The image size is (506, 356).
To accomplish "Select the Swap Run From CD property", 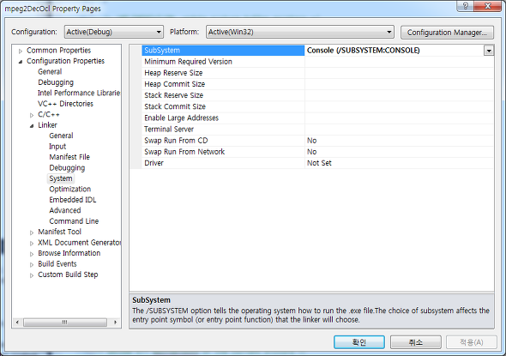I will [x=223, y=141].
